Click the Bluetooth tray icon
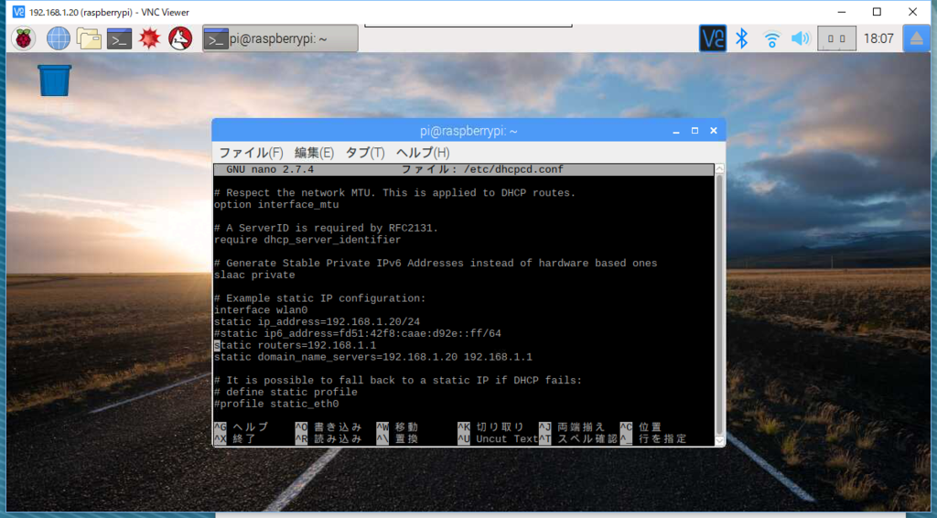 pyautogui.click(x=741, y=38)
